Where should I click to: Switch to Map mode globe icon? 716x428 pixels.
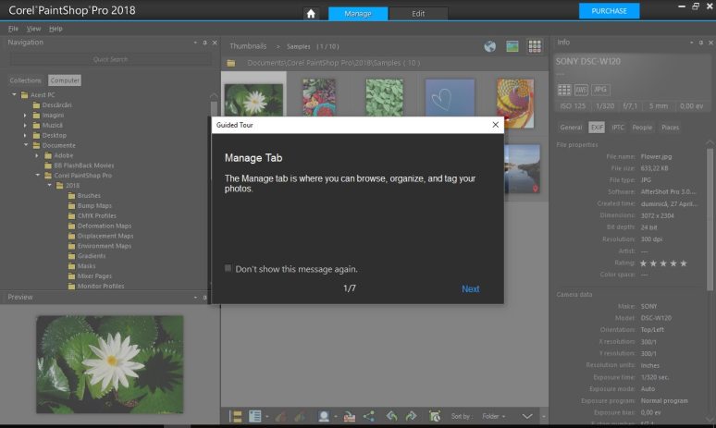click(x=490, y=46)
